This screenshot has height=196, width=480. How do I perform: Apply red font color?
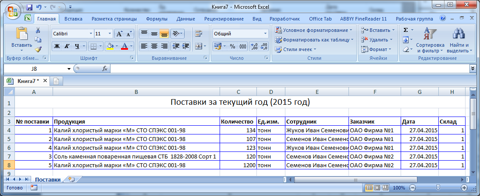pos(124,46)
